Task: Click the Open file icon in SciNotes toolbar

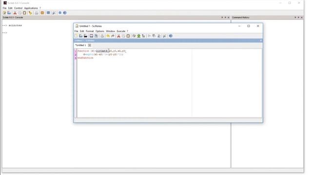Action: pyautogui.click(x=80, y=36)
